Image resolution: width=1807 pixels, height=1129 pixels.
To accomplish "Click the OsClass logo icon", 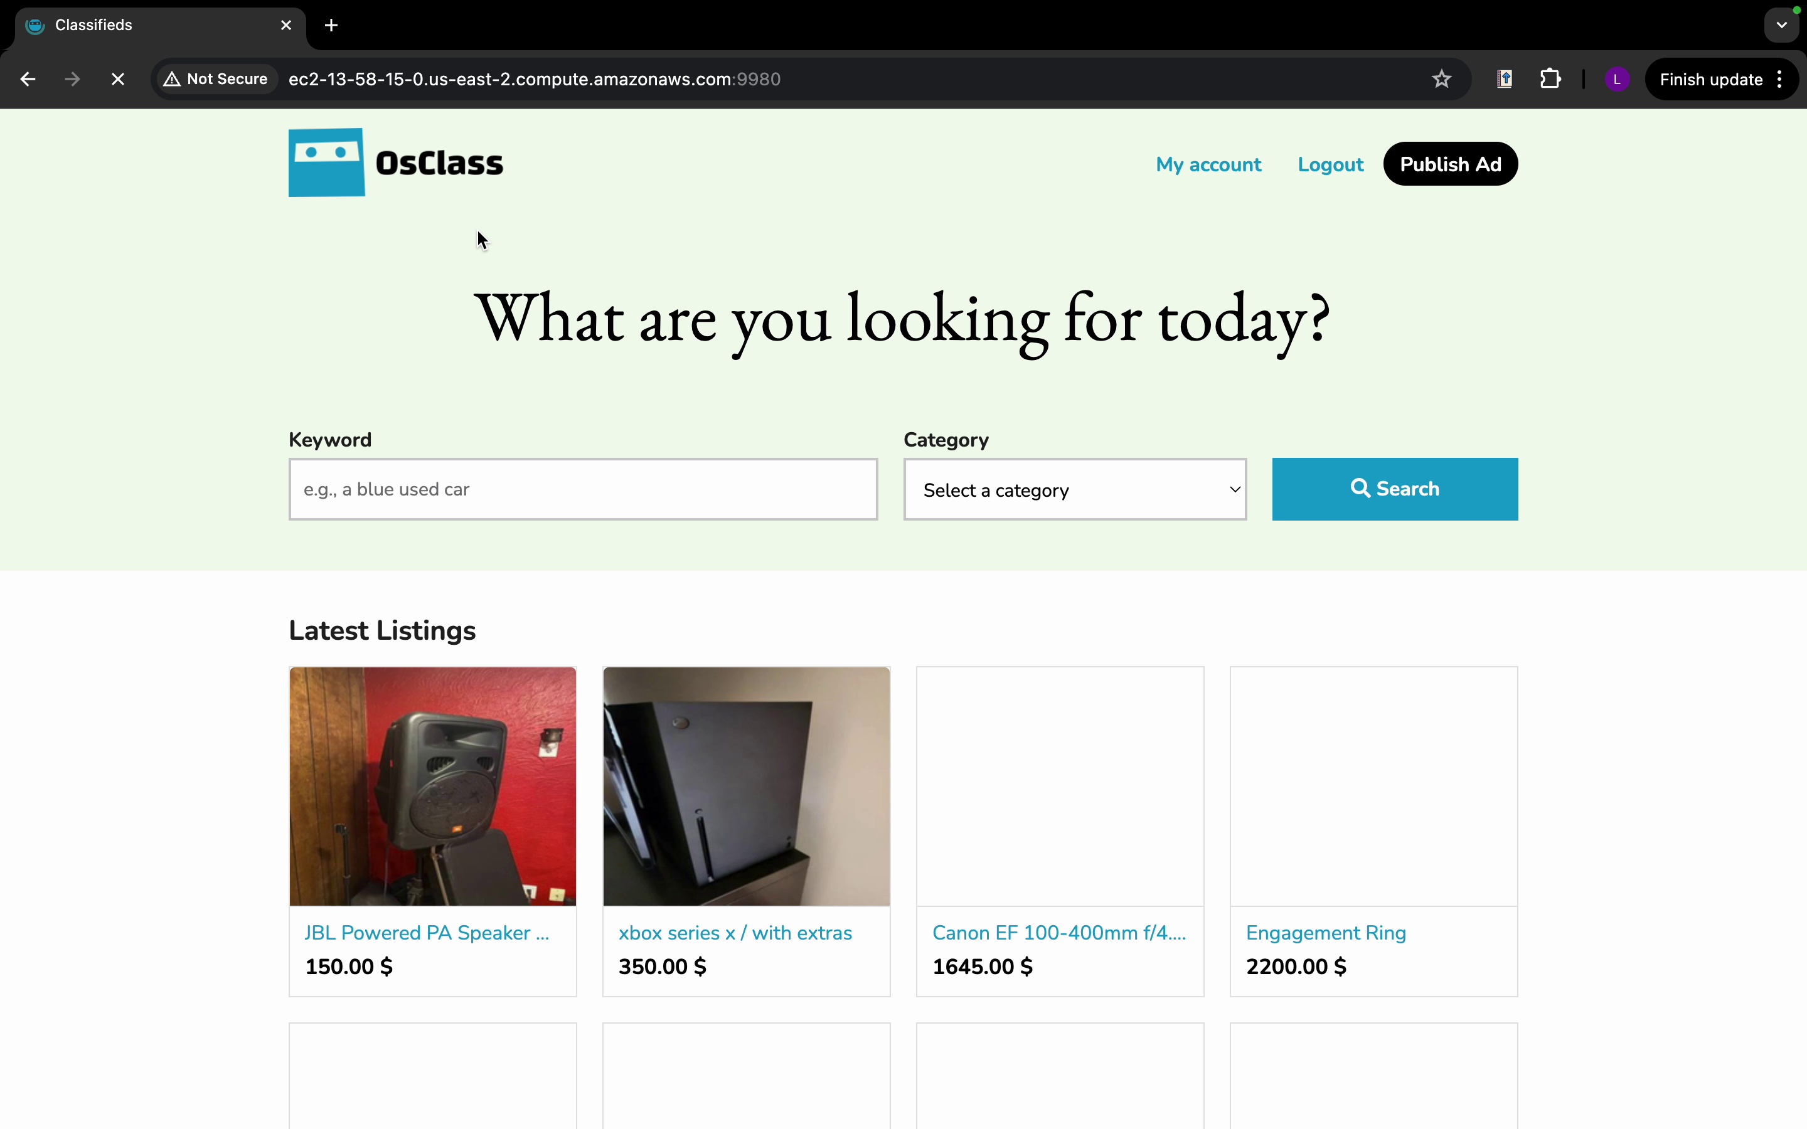I will point(326,163).
